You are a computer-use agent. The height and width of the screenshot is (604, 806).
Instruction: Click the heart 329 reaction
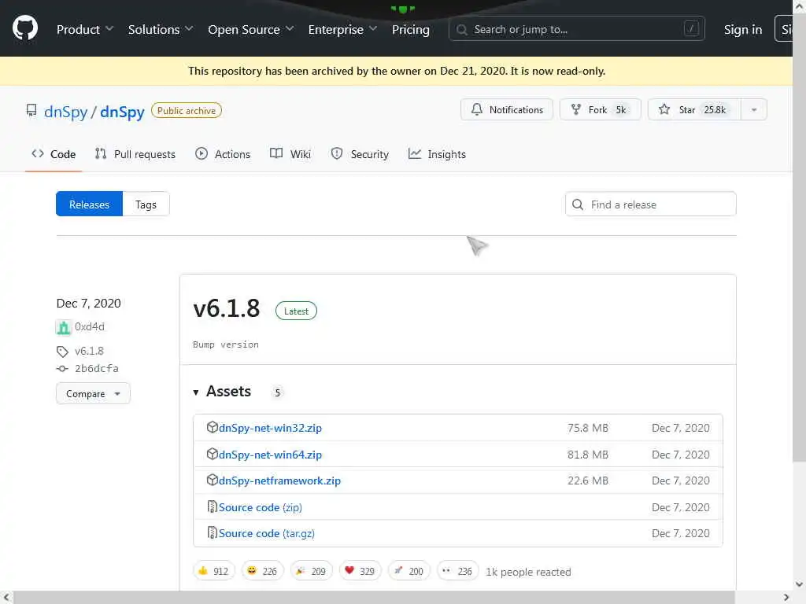click(x=360, y=571)
